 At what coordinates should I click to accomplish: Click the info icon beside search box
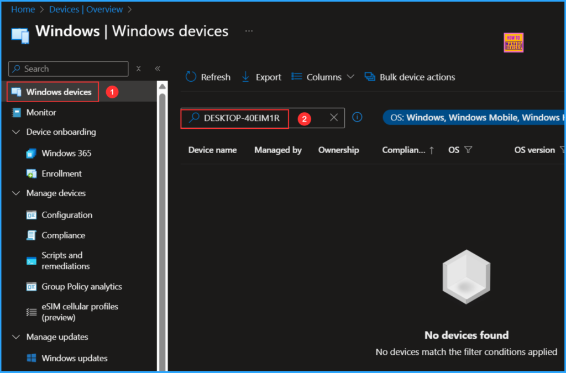[357, 117]
